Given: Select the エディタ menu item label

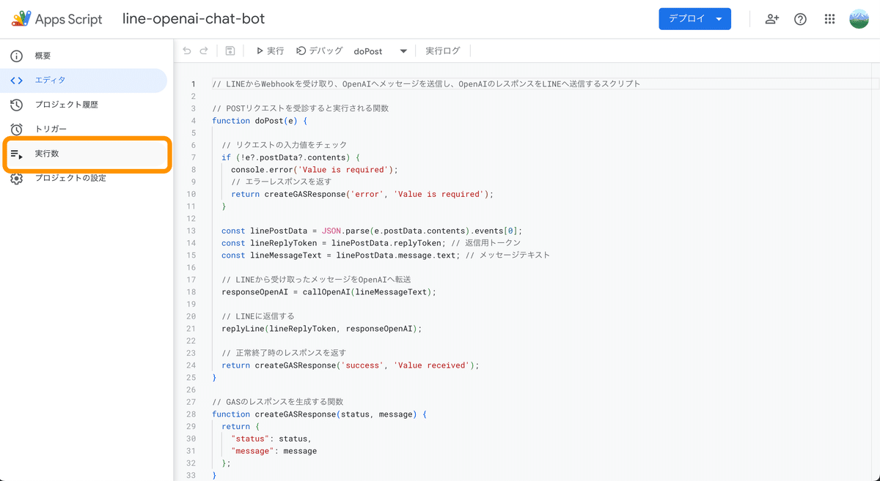Looking at the screenshot, I should point(51,80).
